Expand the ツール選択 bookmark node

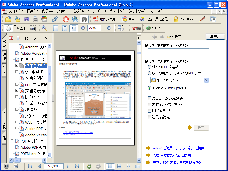pyautogui.click(x=17, y=72)
